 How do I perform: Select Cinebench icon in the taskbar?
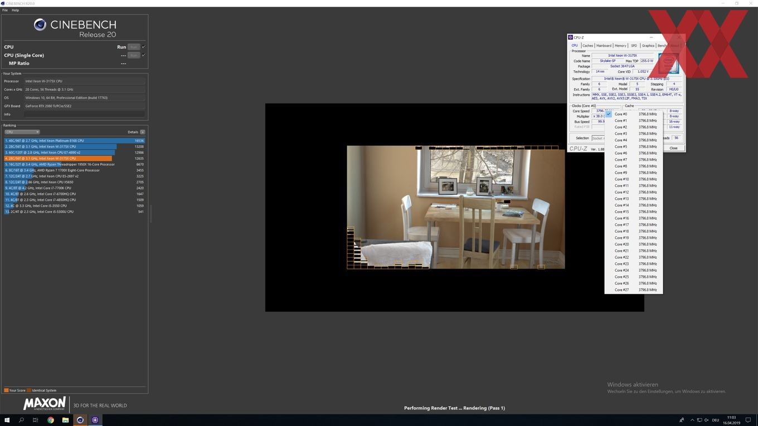pos(80,420)
